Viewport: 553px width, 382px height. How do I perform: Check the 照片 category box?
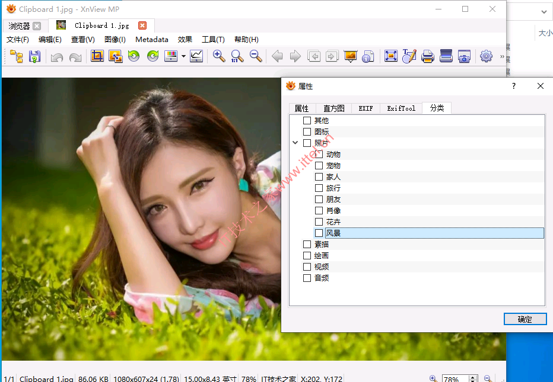[x=307, y=143]
